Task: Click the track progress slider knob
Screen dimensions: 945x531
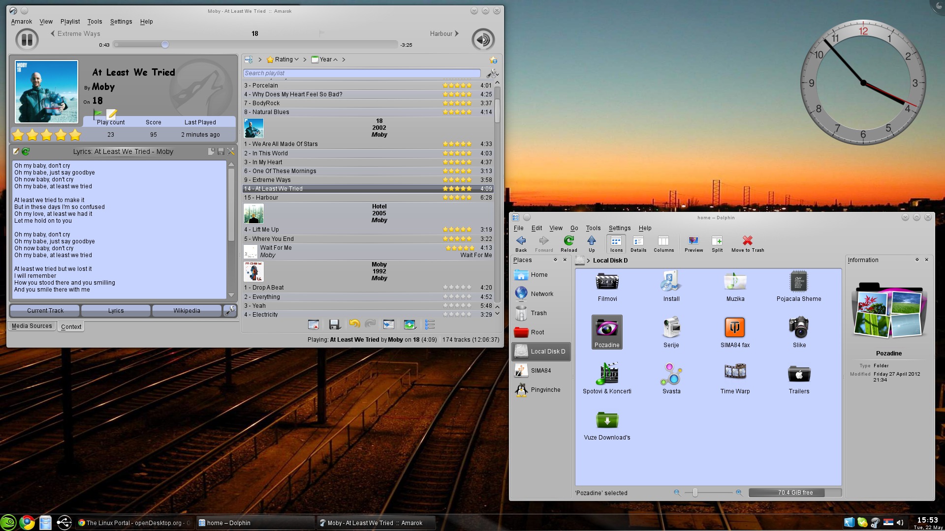Action: [165, 45]
